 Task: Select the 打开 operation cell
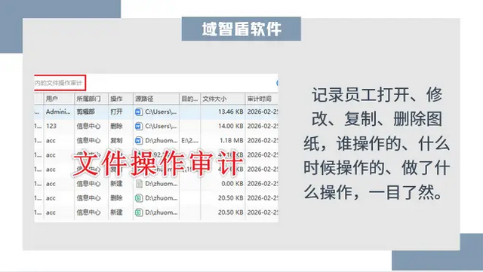(x=116, y=112)
